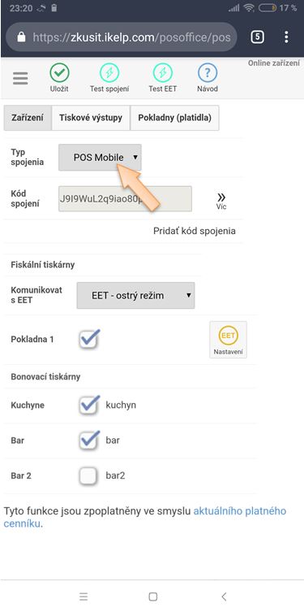Screen dimensions: 304x612
Task: Open the browser tab counter icon
Action: point(257,37)
